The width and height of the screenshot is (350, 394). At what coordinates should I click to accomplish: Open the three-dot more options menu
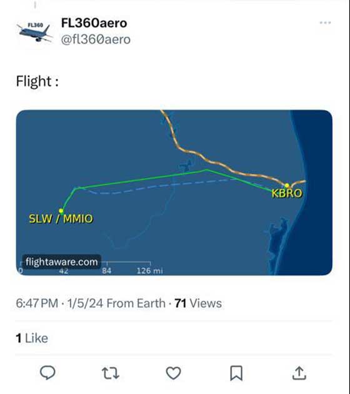point(325,23)
